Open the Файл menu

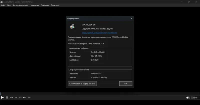point(3,5)
